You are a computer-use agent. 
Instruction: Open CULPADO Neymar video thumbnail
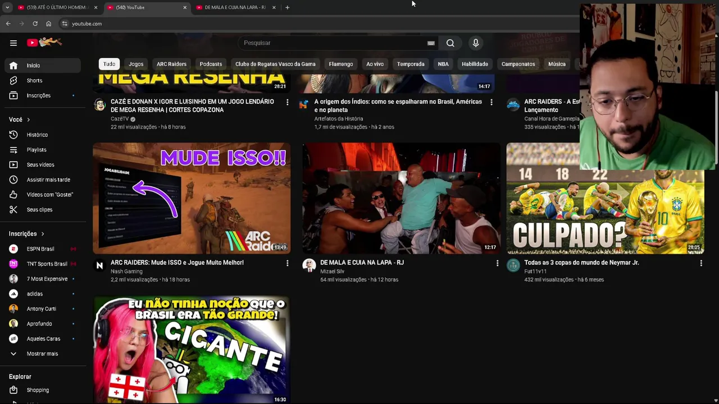click(x=605, y=198)
